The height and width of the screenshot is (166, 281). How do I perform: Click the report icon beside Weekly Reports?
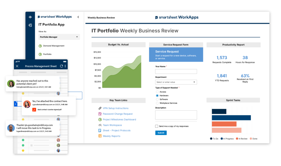pos(100,136)
